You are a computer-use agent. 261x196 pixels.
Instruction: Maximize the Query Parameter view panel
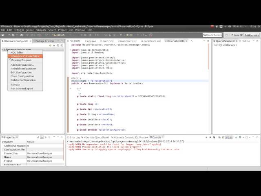pos(257,41)
